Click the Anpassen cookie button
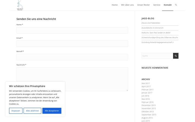Screen dimensions: 195x122 [x=16, y=111]
